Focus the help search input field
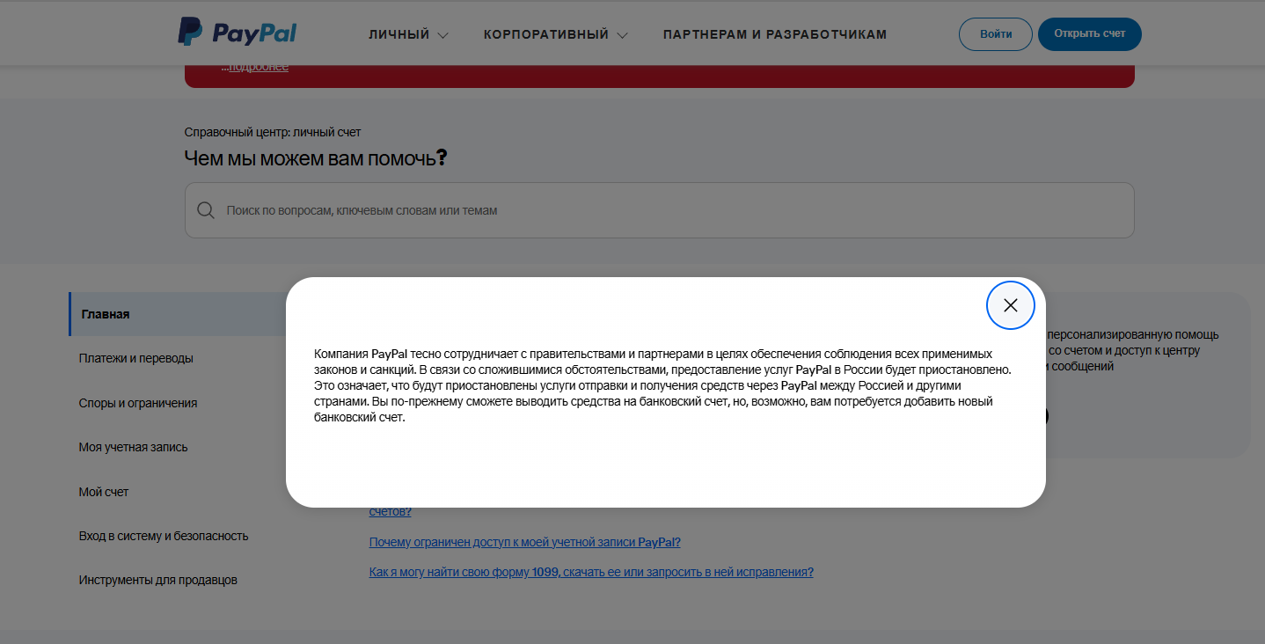Image resolution: width=1265 pixels, height=644 pixels. [x=660, y=210]
